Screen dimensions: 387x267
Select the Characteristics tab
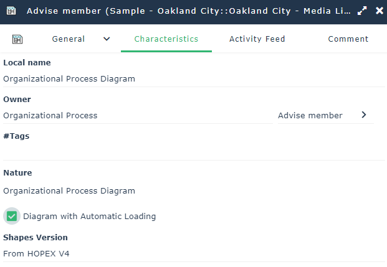(x=166, y=39)
